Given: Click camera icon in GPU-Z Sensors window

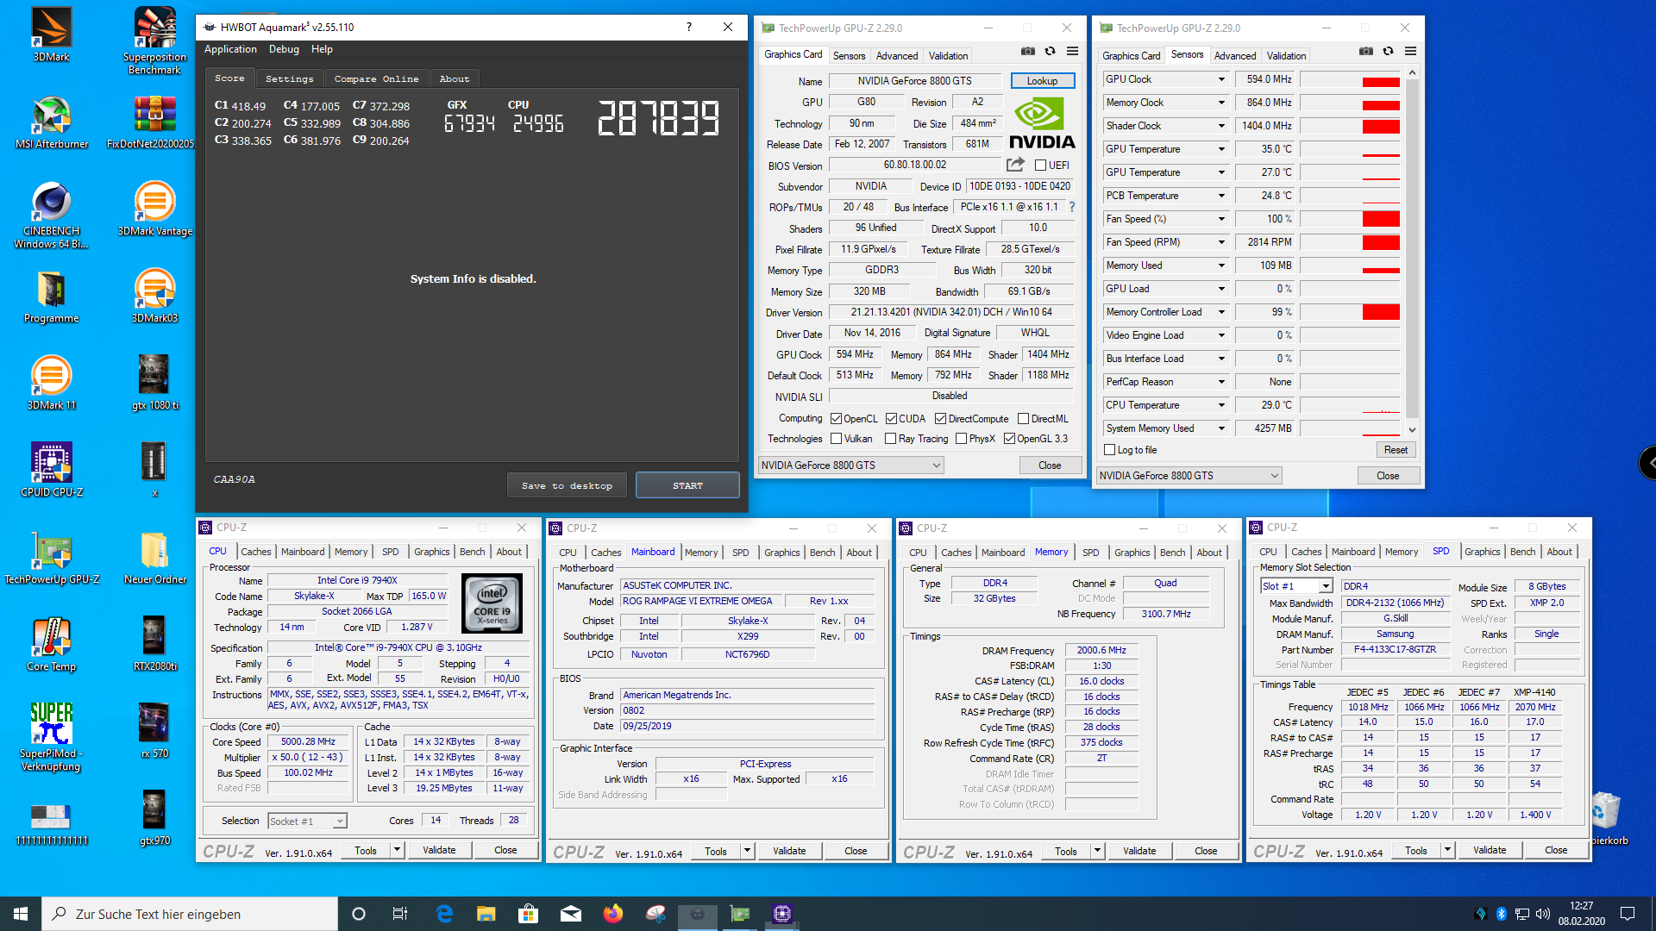Looking at the screenshot, I should 1366,51.
